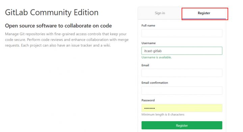Image resolution: width=243 pixels, height=132 pixels.
Task: Select the Register tab
Action: [x=204, y=13]
